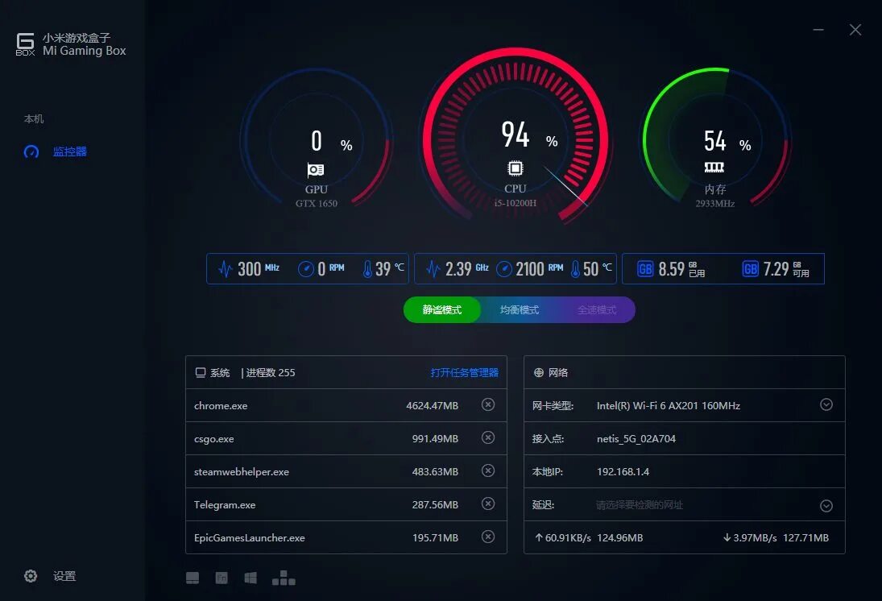
Task: Click the 991.49MB memory value
Action: 435,439
